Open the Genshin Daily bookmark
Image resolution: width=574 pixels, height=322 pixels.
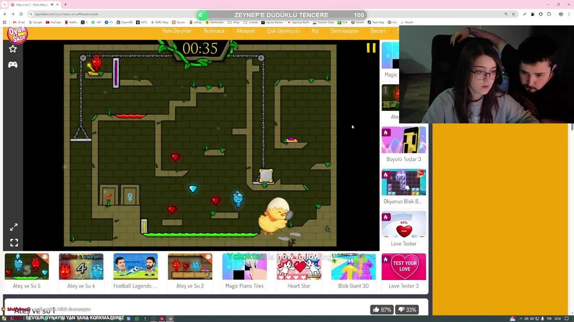[323, 22]
